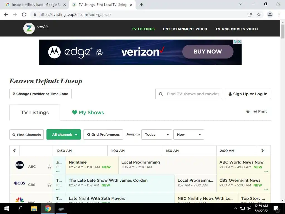Expand options dots on CBS Overnight News

266,189
